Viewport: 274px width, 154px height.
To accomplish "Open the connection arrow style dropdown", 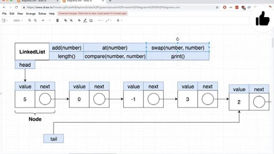I will click(x=100, y=21).
